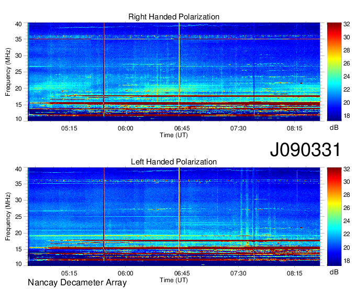Click the dB unit label of upper color bar
356x289 pixels.
(334, 128)
